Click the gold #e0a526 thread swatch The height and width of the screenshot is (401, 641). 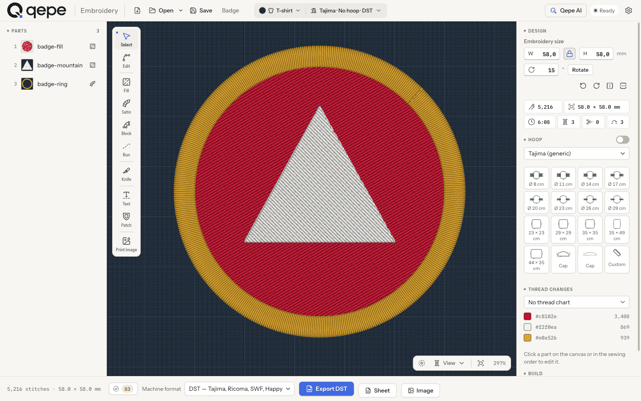(x=527, y=338)
